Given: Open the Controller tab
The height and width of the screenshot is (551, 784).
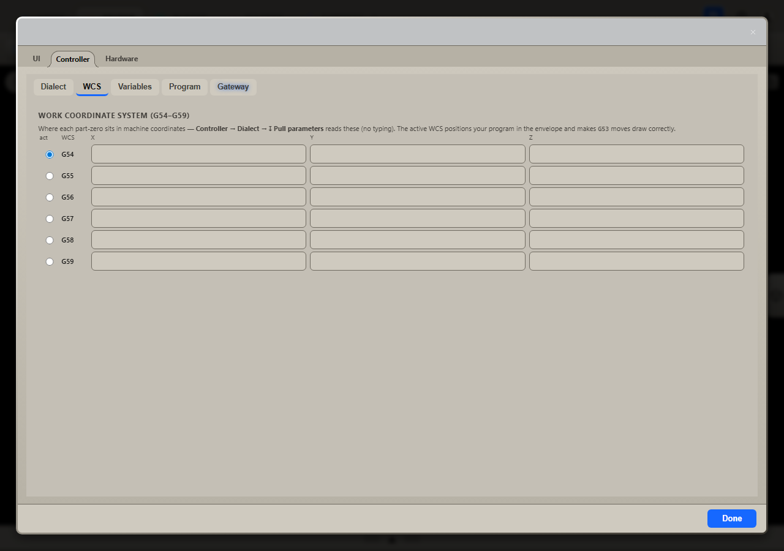Looking at the screenshot, I should [x=73, y=59].
